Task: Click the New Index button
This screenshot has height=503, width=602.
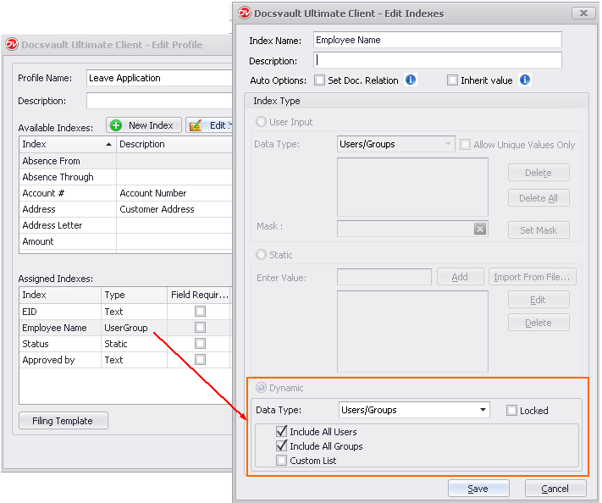Action: coord(144,125)
